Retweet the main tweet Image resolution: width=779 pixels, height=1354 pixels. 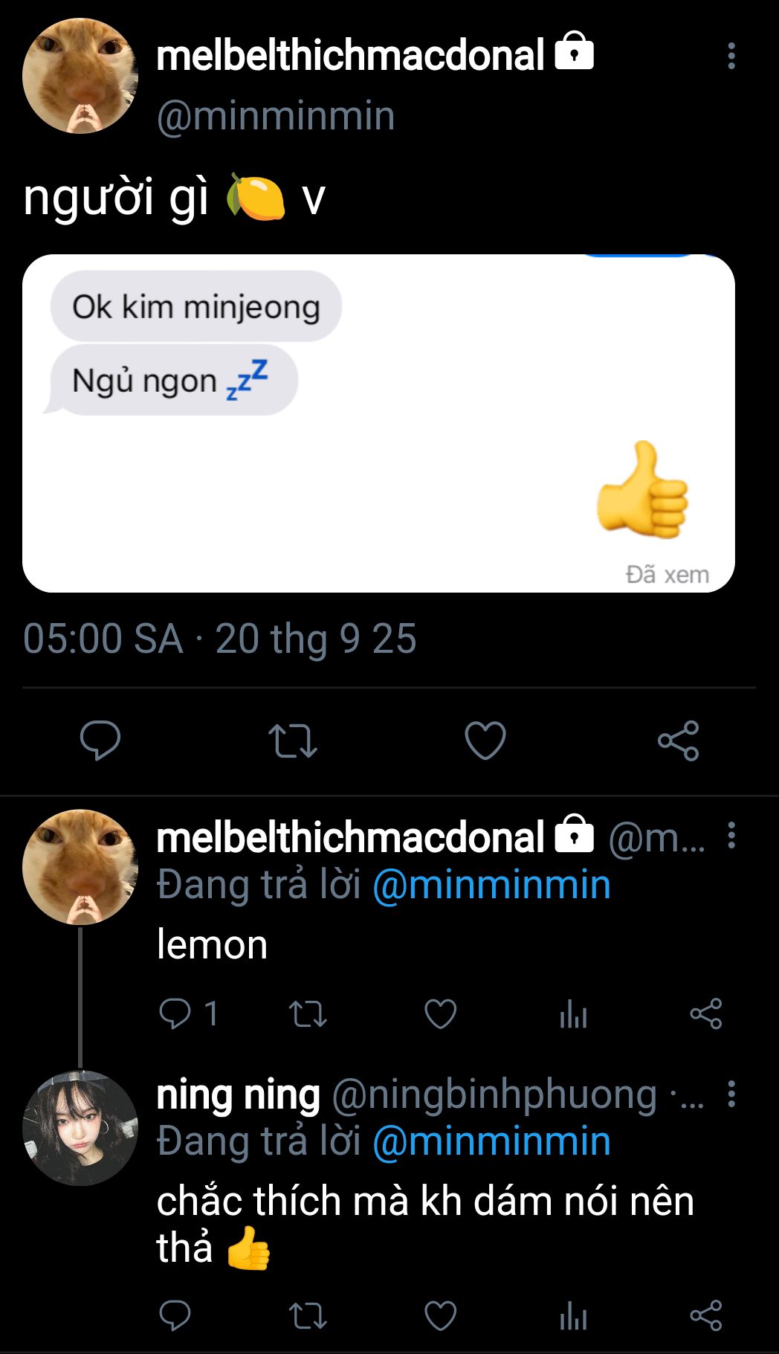pos(292,741)
